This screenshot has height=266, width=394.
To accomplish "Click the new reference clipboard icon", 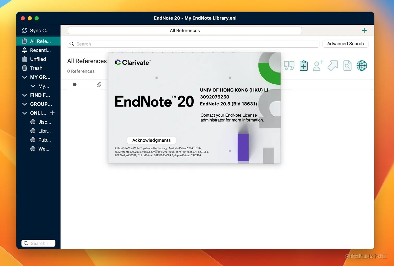I will click(x=304, y=66).
